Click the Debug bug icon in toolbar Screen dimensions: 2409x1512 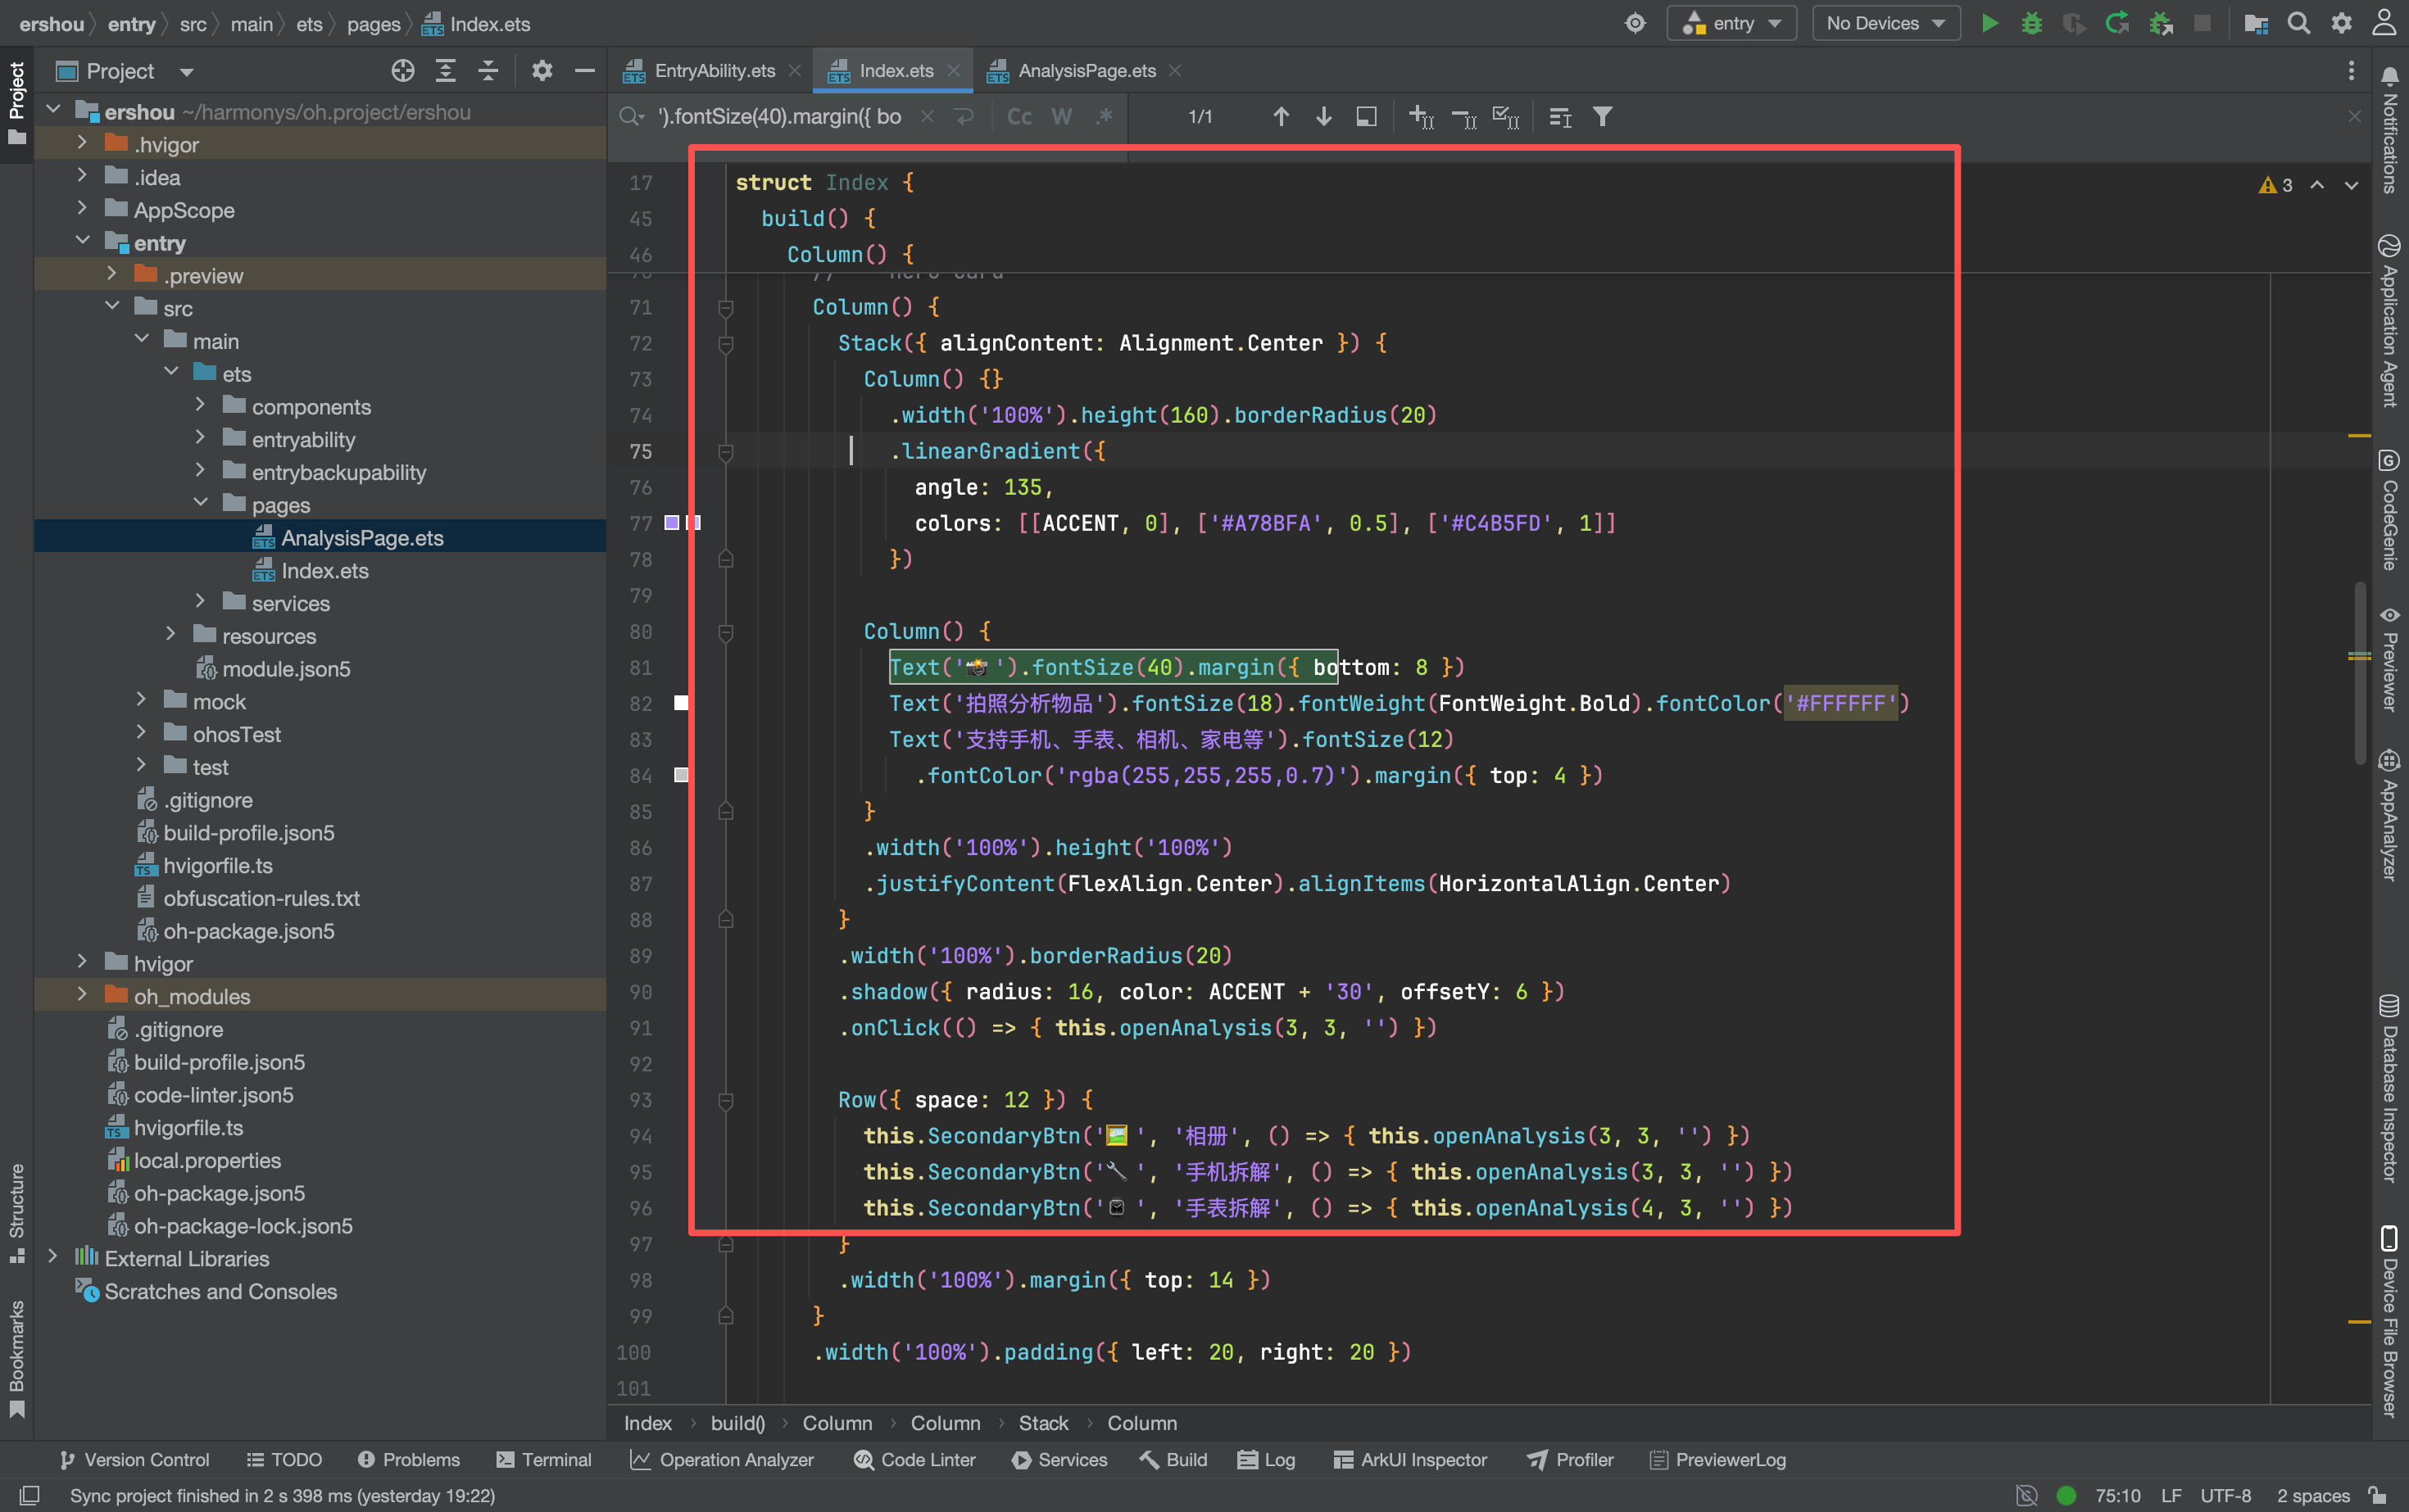point(2030,23)
